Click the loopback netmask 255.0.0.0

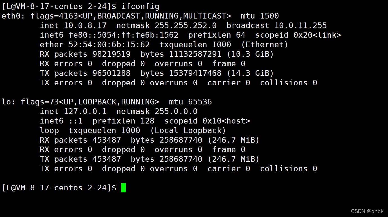176,111
